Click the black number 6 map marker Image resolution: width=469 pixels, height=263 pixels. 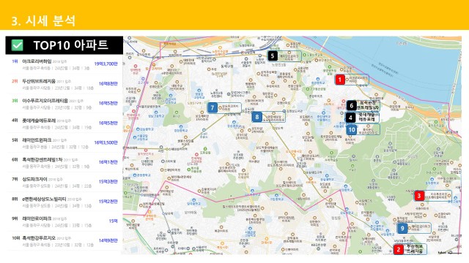(x=352, y=105)
